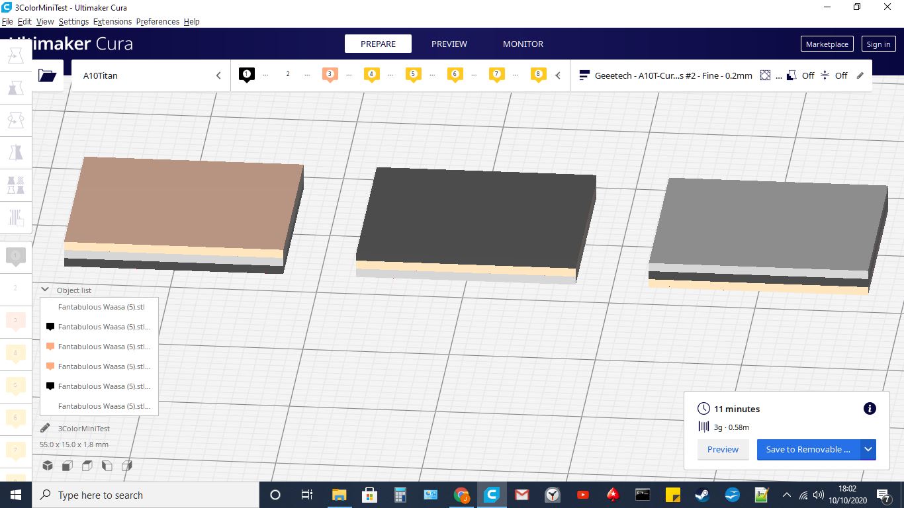Collapse the extruder configuration panel
904x508 pixels.
tap(558, 75)
